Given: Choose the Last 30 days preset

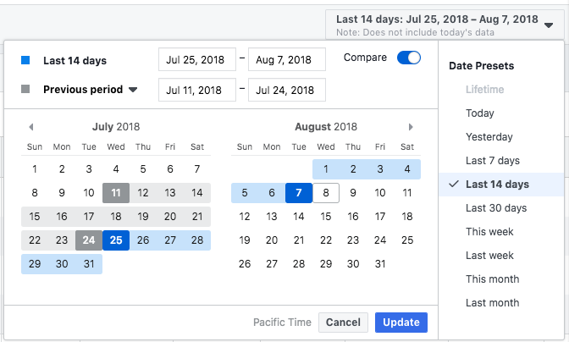Looking at the screenshot, I should [x=496, y=208].
